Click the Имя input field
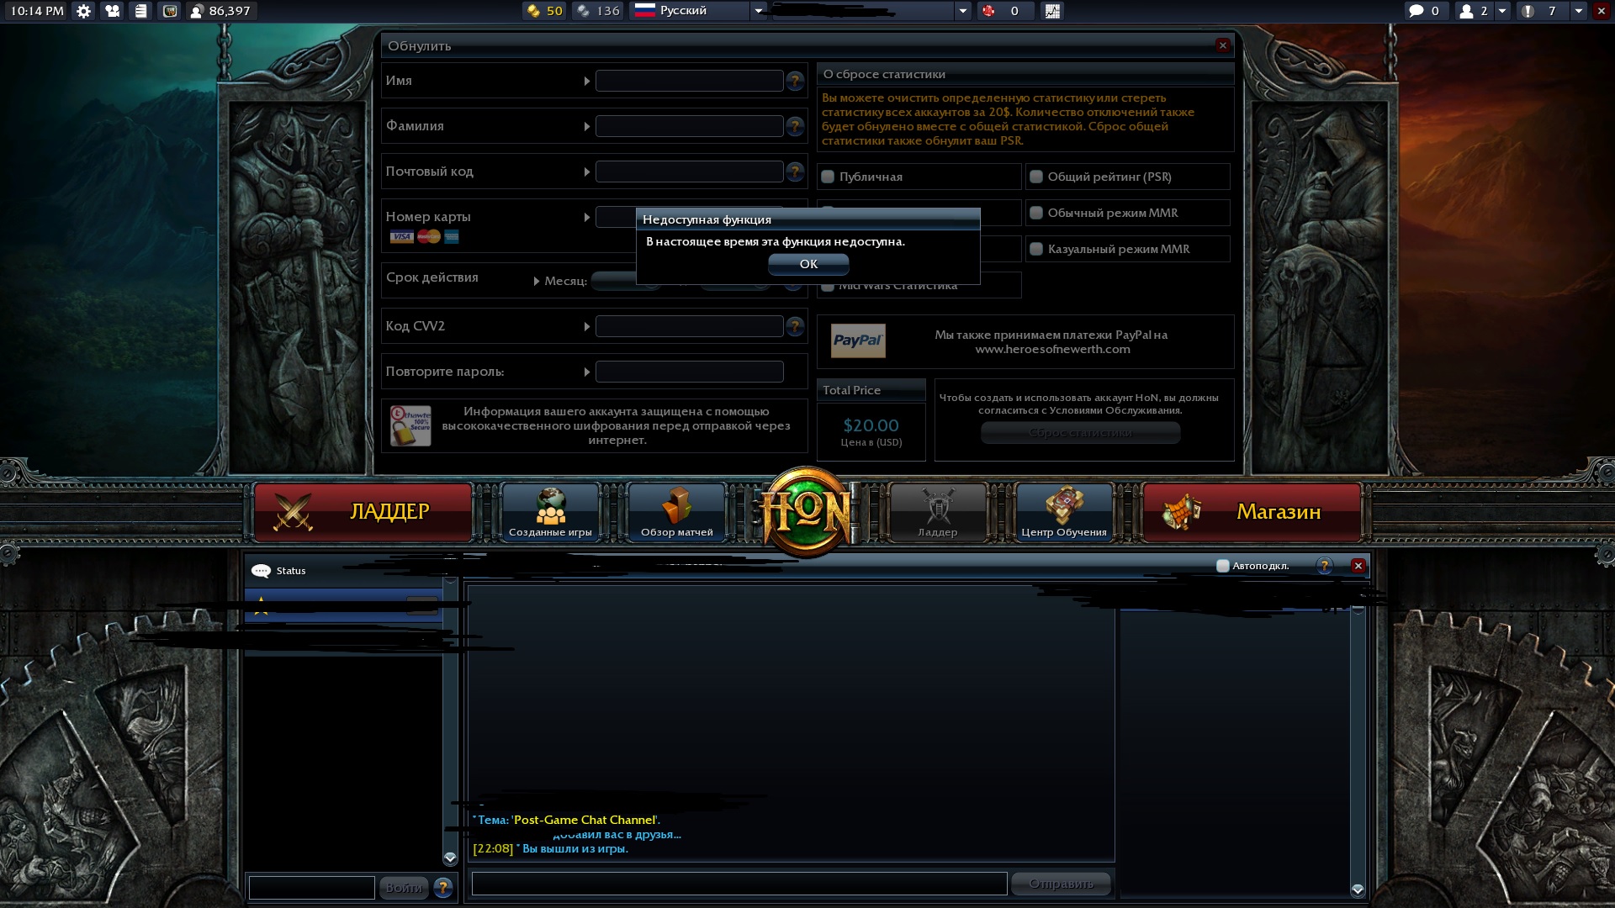This screenshot has width=1615, height=908. click(x=689, y=81)
